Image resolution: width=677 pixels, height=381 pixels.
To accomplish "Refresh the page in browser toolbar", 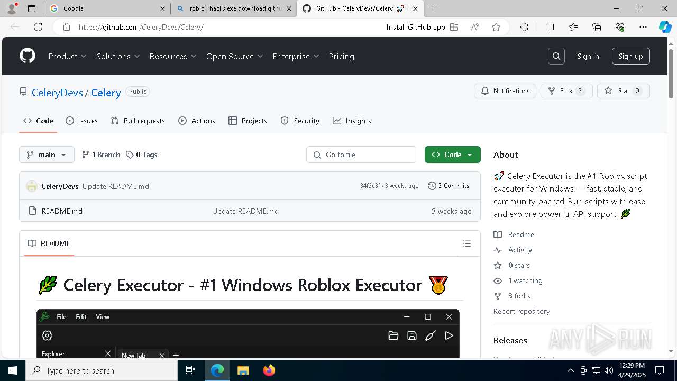I will click(38, 27).
